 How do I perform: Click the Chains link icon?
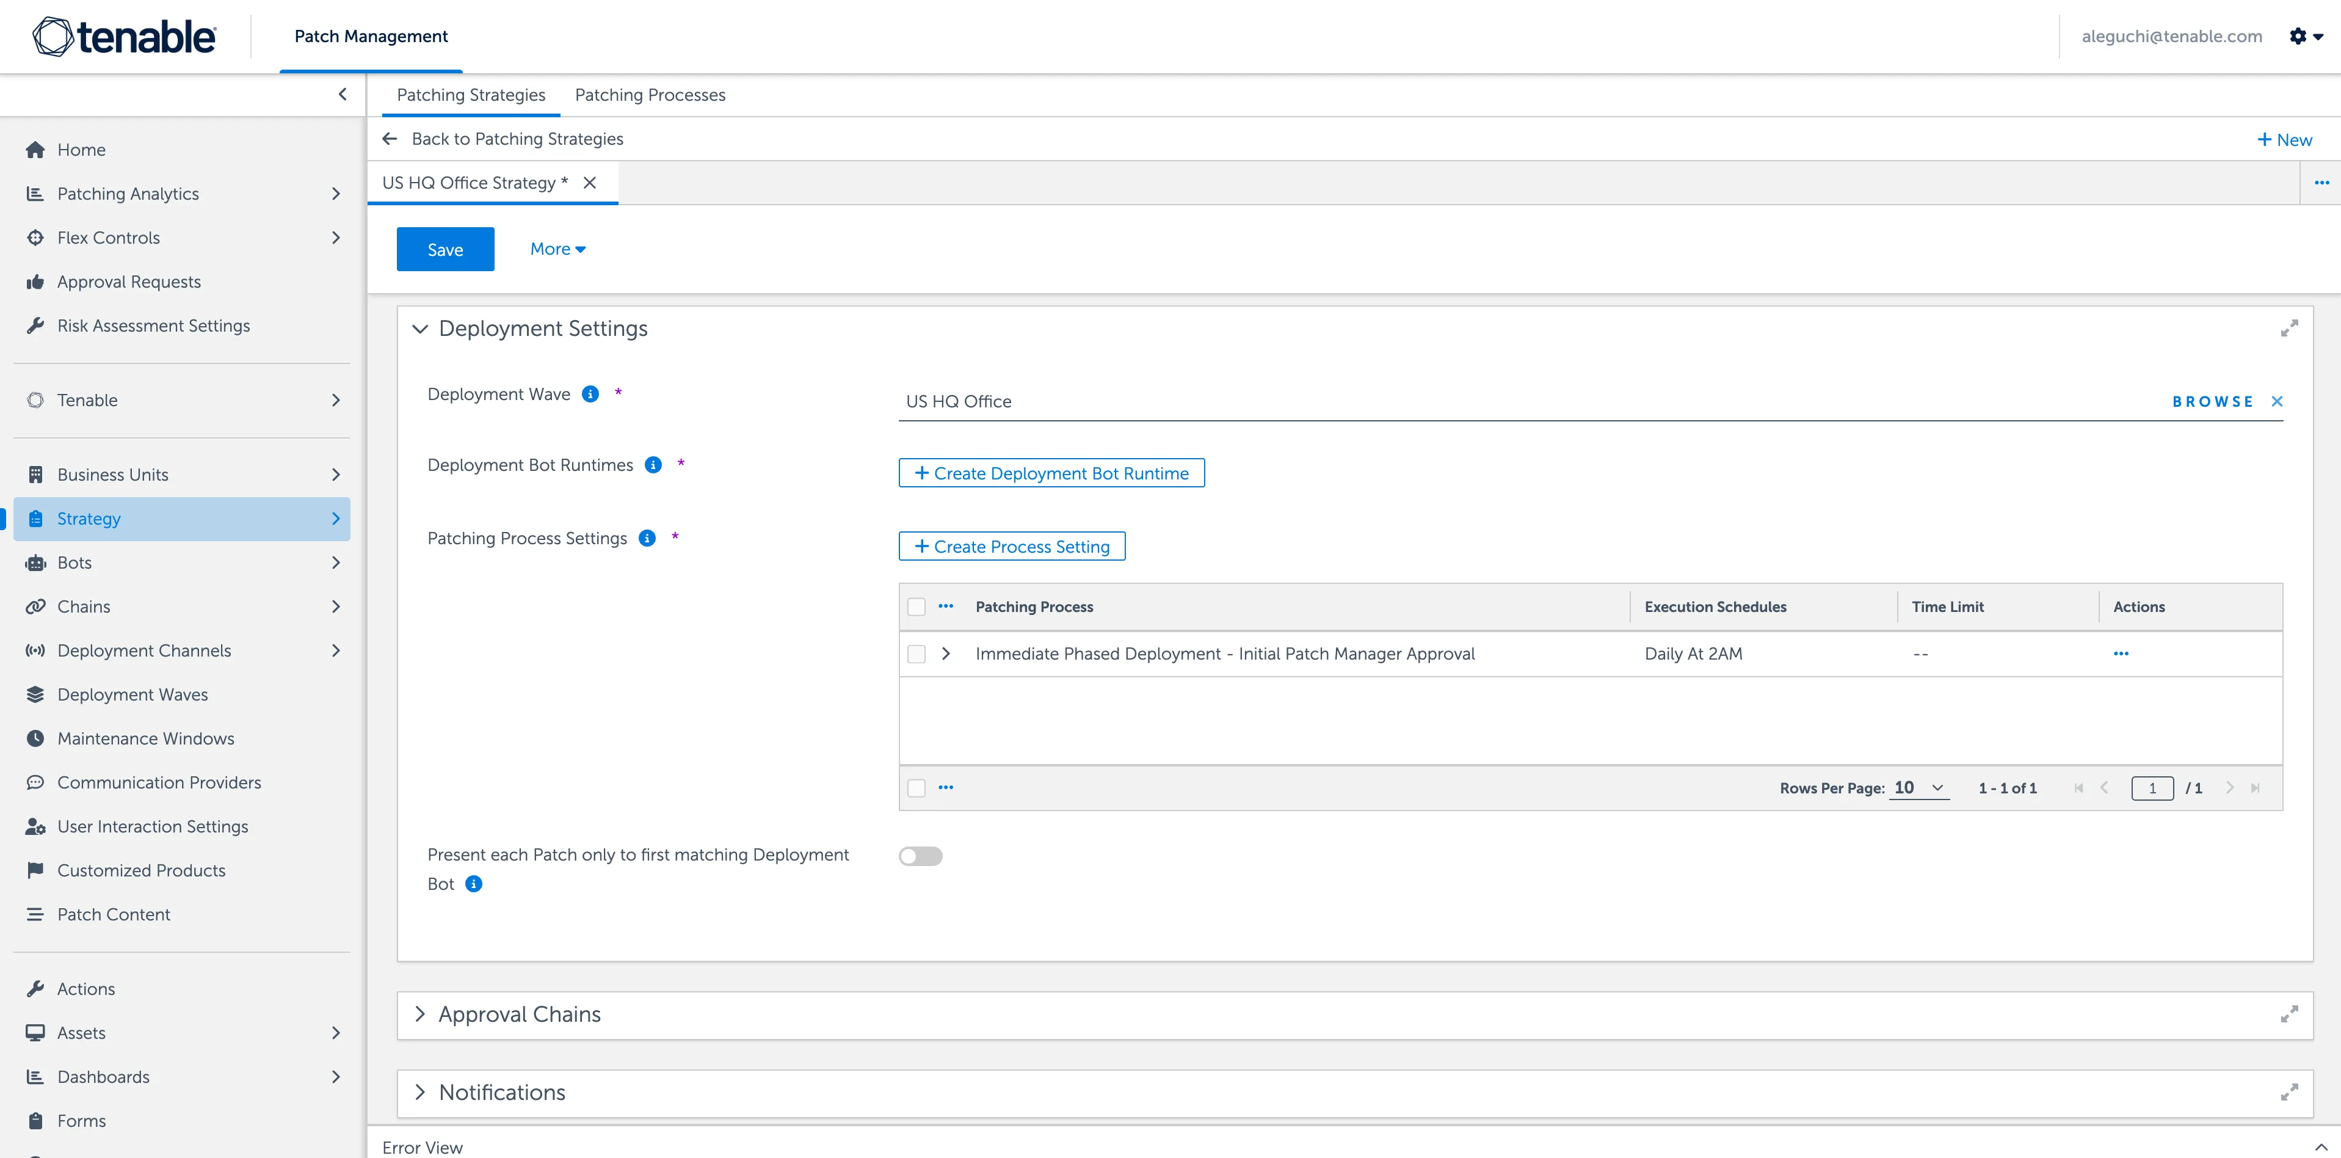pyautogui.click(x=35, y=606)
